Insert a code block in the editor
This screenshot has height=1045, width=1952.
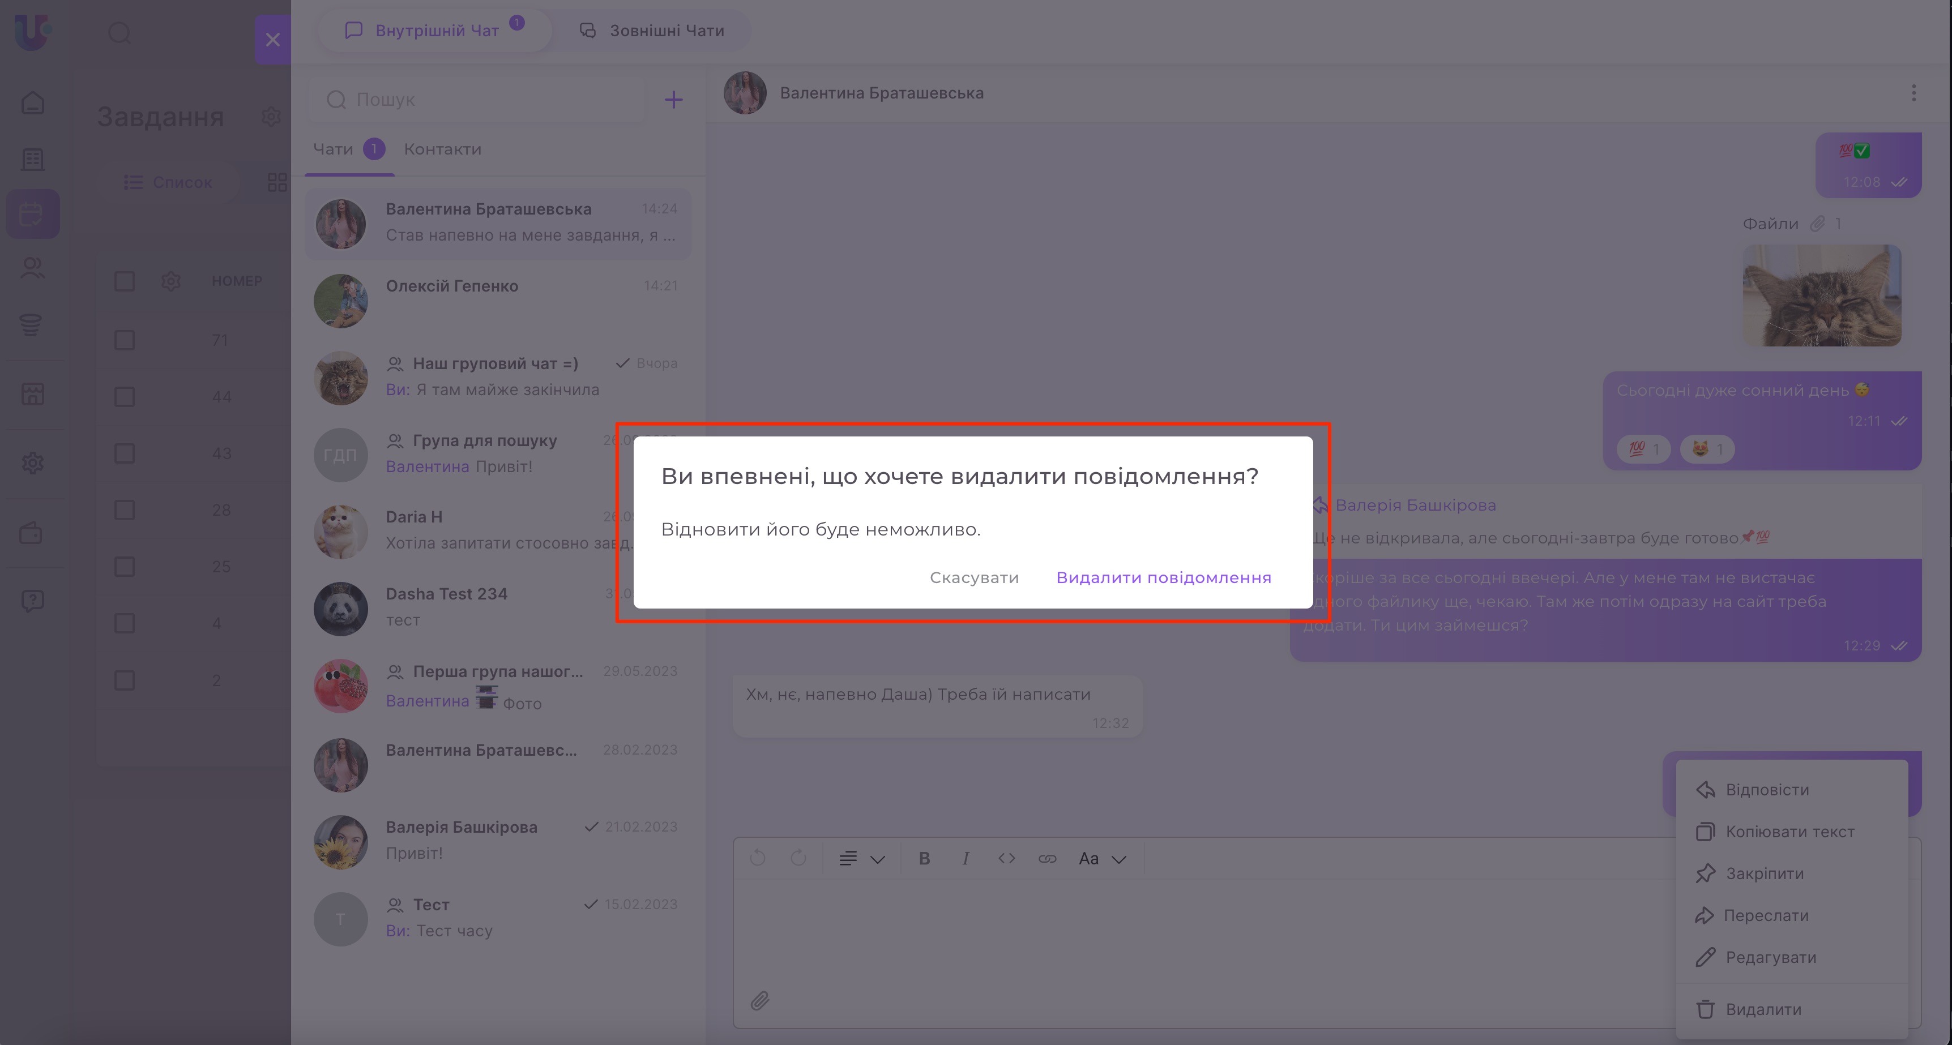[1006, 859]
